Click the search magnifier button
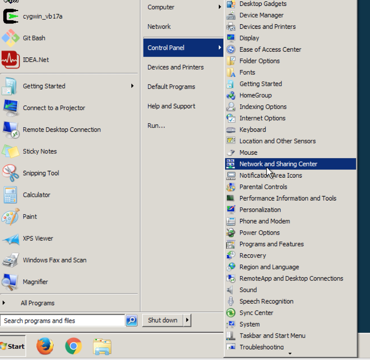This screenshot has width=370, height=360. click(x=131, y=321)
